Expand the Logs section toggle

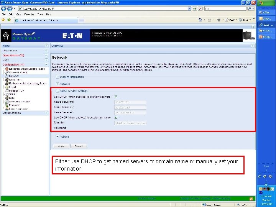coord(46,60)
